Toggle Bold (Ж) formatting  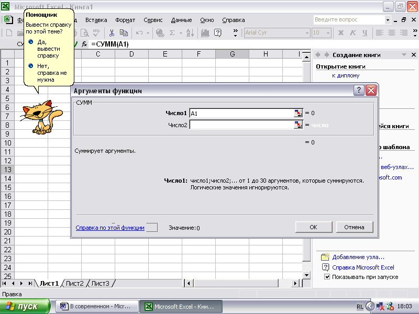(341, 33)
